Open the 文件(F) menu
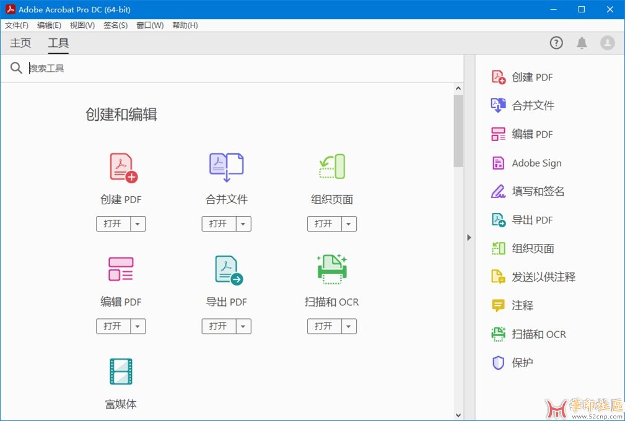Viewport: 625px width, 421px height. pos(17,25)
